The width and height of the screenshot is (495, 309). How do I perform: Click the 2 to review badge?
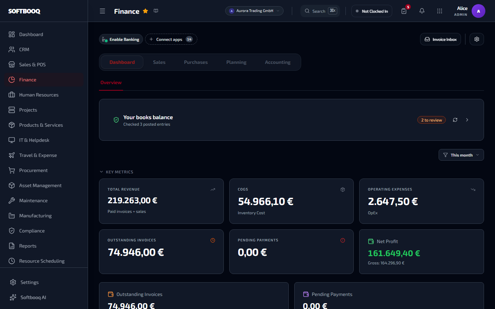[x=431, y=120]
